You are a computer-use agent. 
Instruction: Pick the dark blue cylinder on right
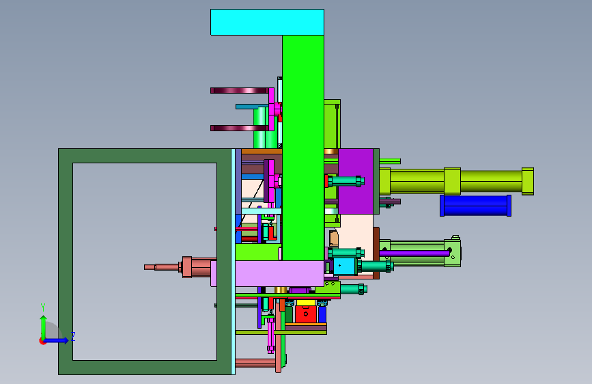pos(476,206)
